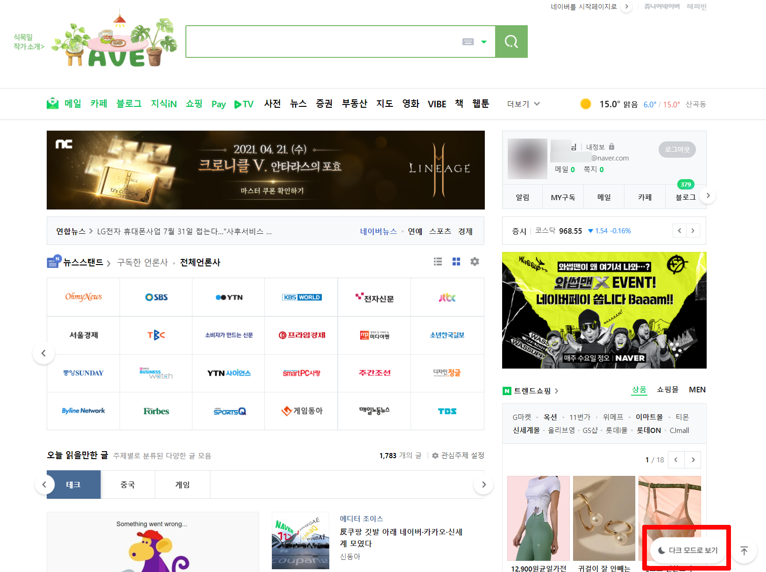The image size is (766, 572).
Task: Select the 게임 topic tab
Action: coord(183,485)
